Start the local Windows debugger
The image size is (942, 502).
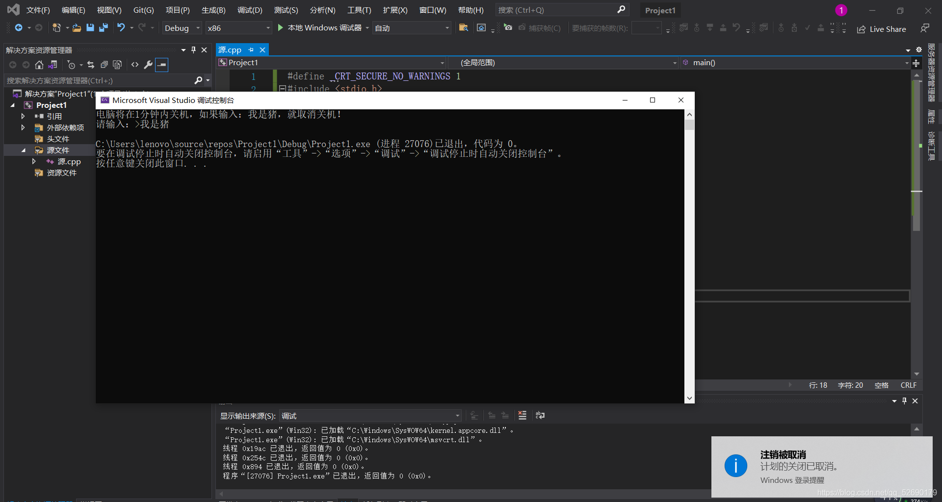(x=320, y=28)
